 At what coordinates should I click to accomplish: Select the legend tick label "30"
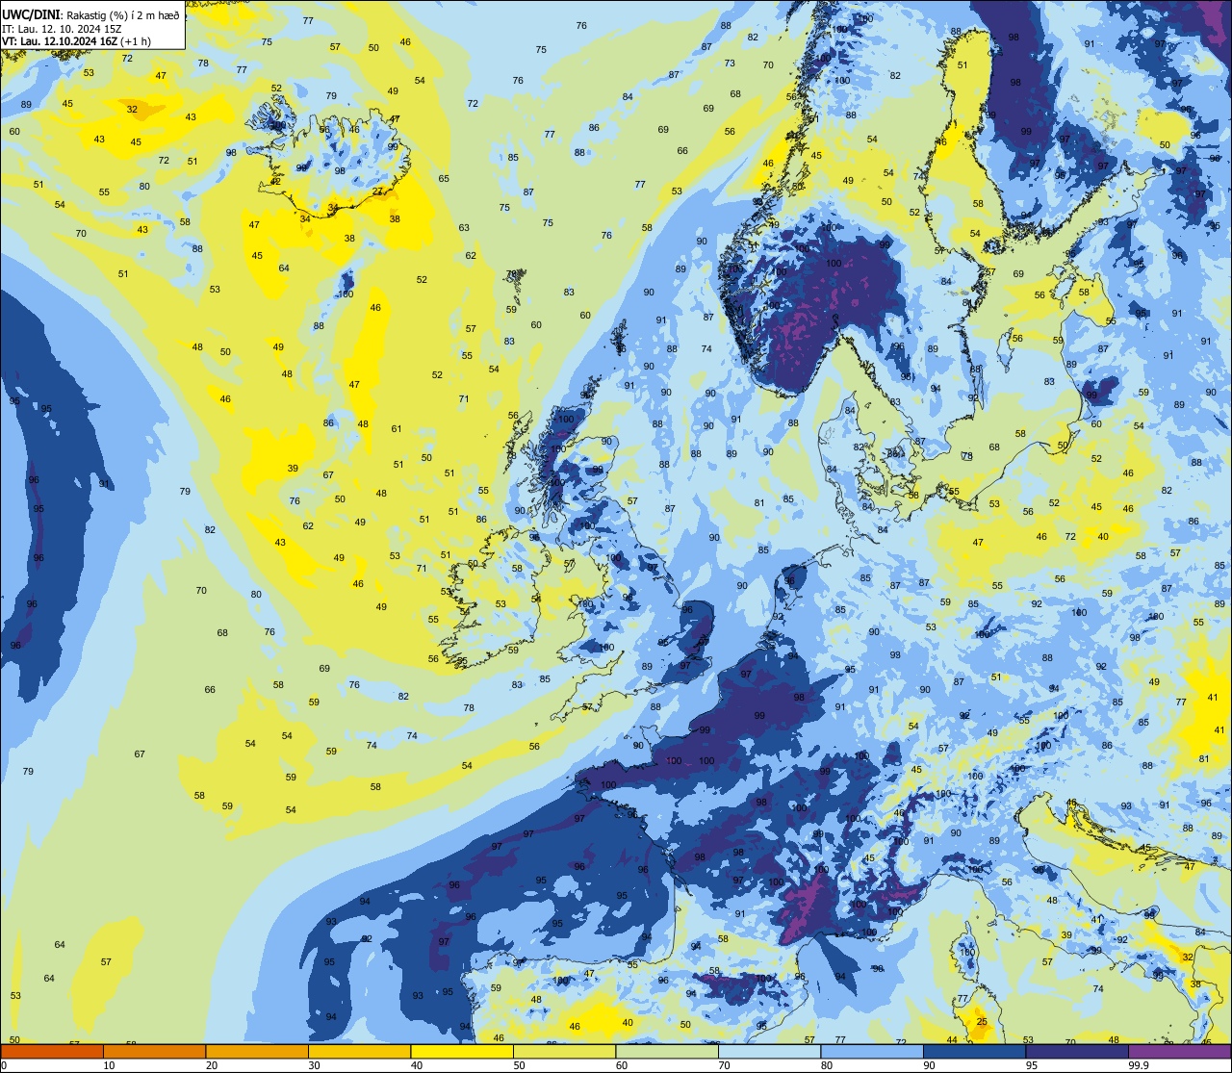click(315, 1064)
